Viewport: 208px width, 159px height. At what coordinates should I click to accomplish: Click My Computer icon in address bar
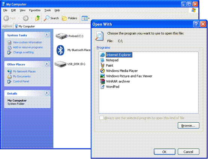16,26
